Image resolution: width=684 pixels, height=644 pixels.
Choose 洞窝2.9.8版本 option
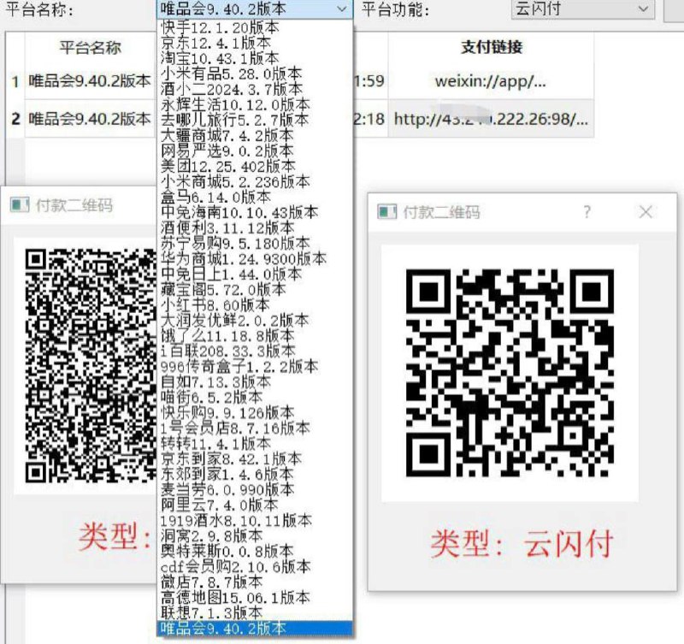pos(254,535)
